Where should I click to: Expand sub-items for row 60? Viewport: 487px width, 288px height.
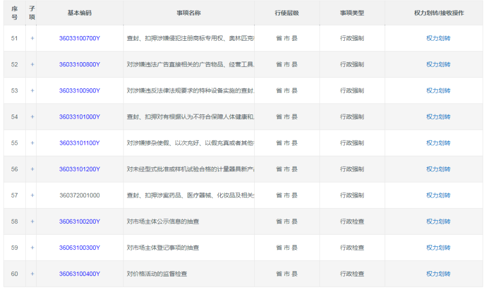tap(32, 273)
